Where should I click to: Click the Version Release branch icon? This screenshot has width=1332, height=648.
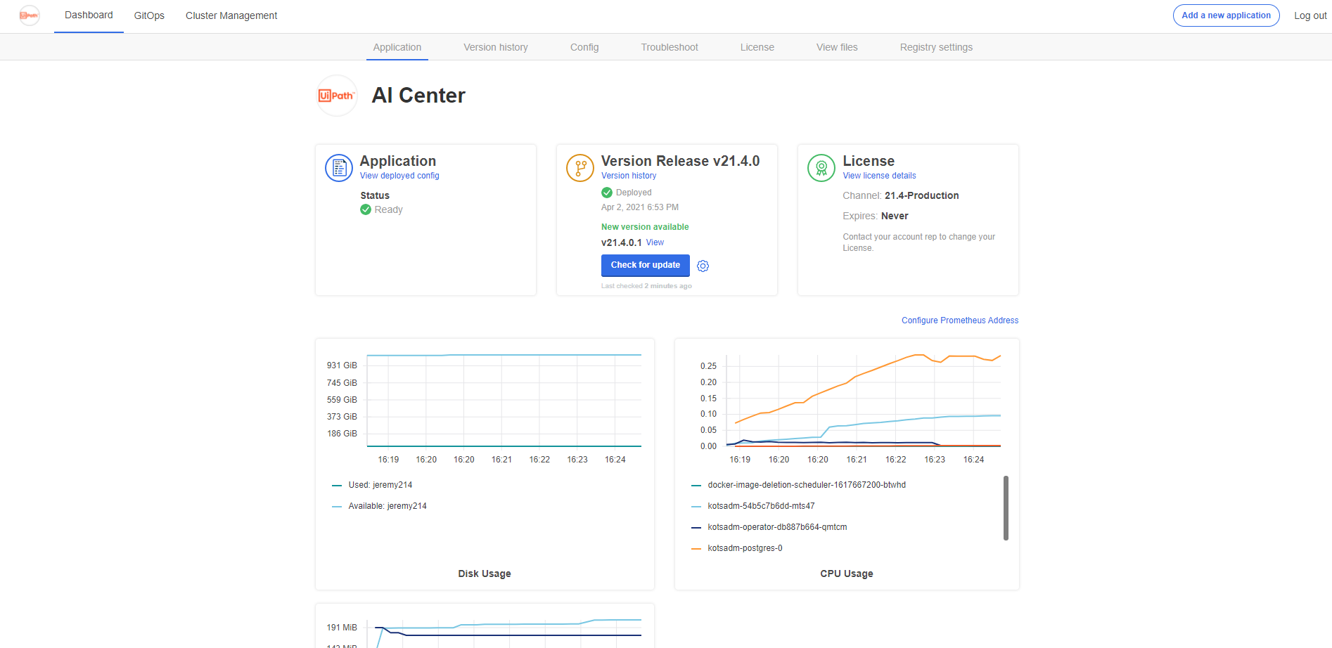click(x=580, y=168)
